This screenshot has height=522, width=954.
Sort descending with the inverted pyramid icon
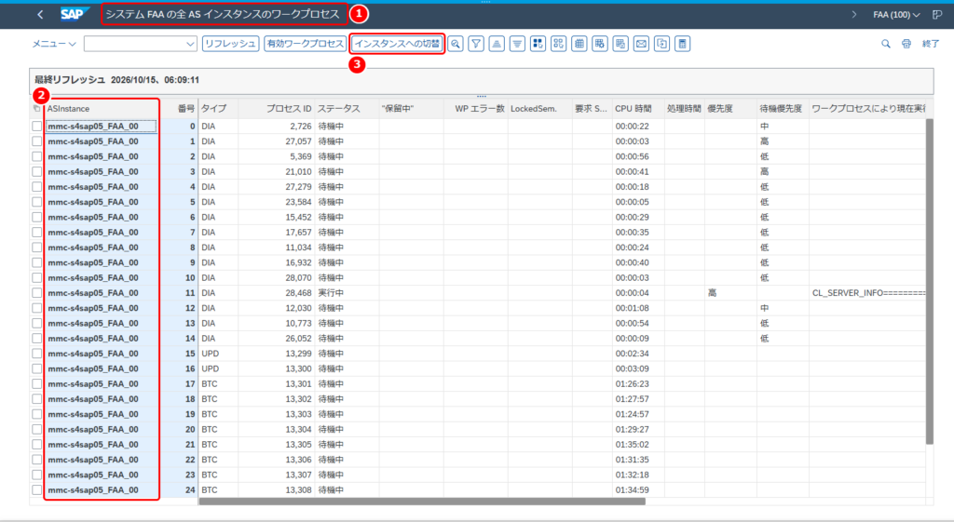517,44
